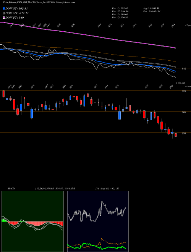Click the magenta DOW PT legend swatch
This screenshot has width=191, height=252.
point(4,18)
